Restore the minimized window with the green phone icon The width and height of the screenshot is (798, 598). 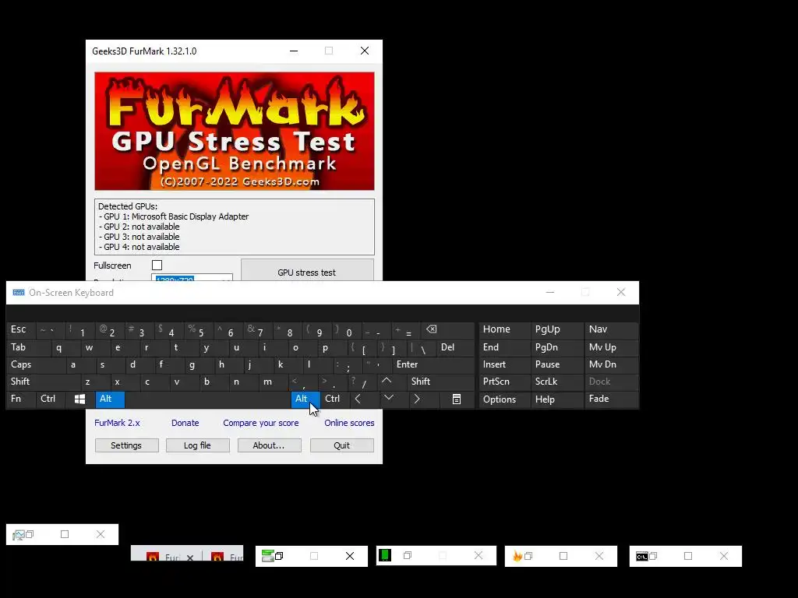click(407, 555)
